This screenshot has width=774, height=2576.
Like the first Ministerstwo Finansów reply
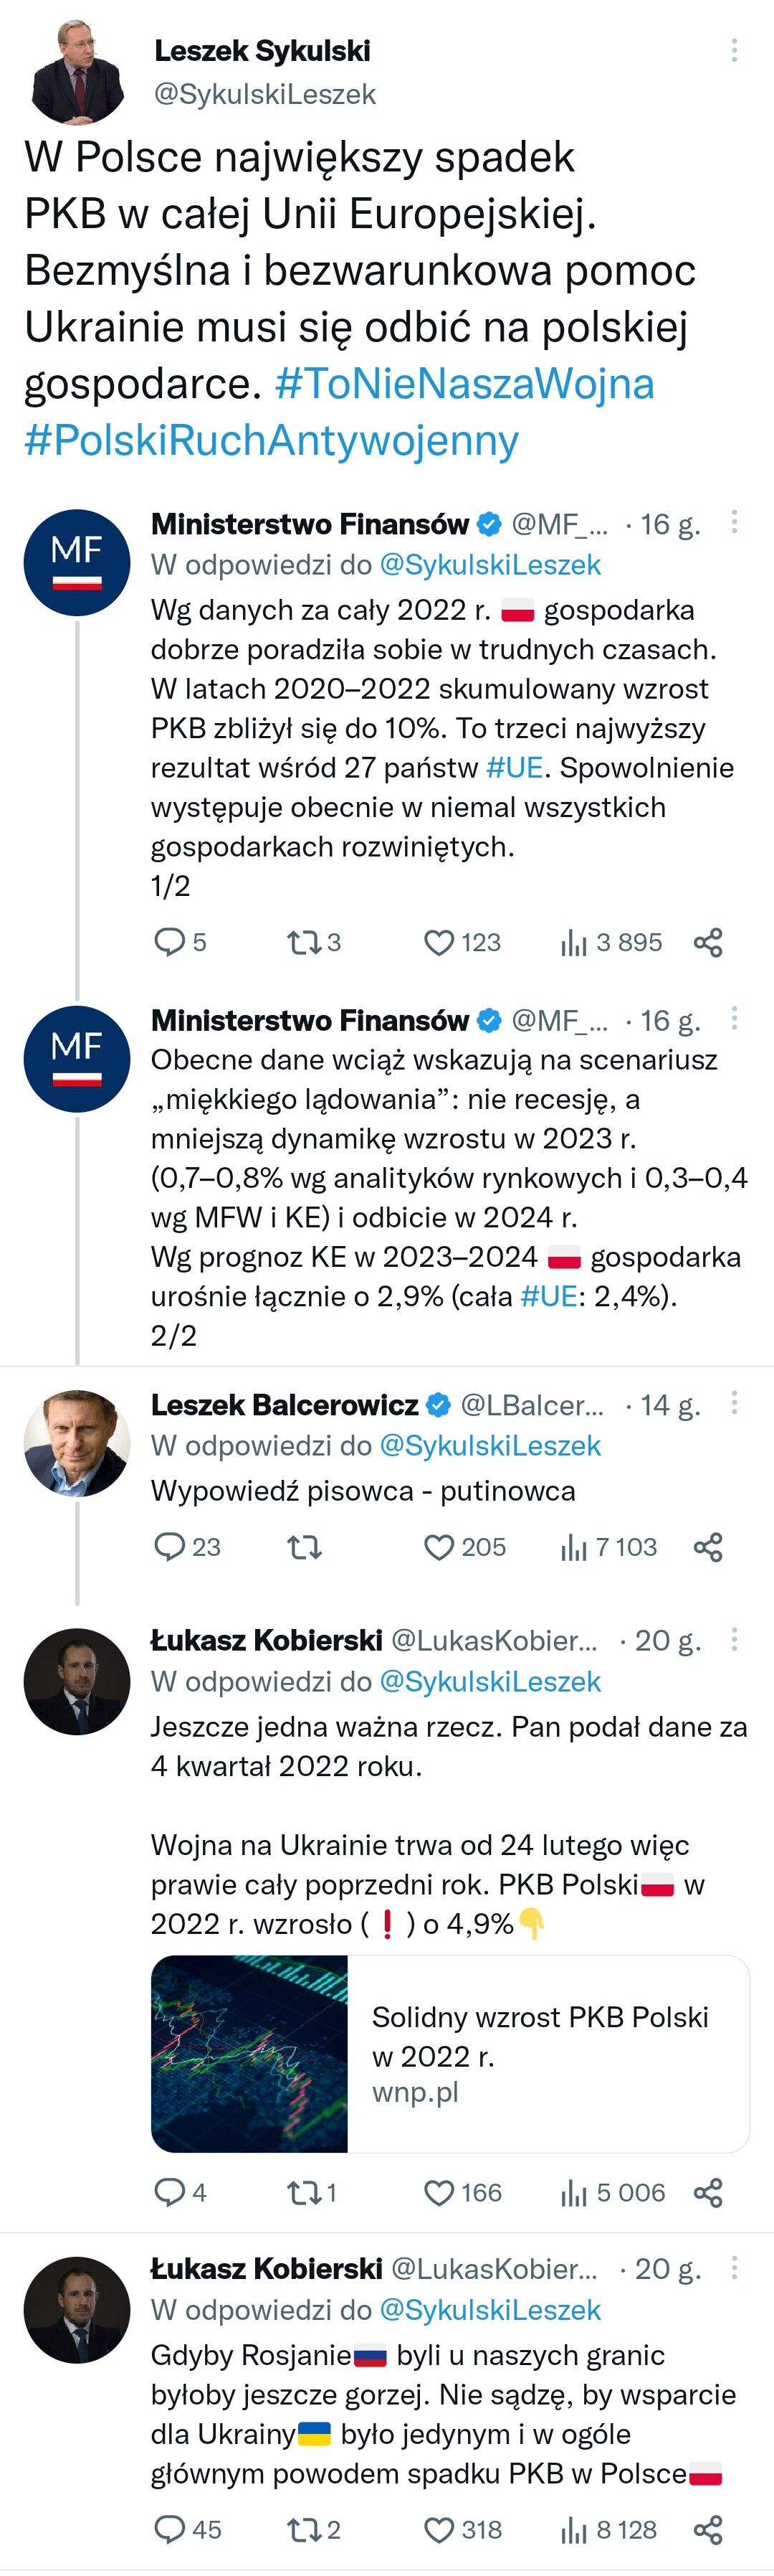[x=439, y=942]
